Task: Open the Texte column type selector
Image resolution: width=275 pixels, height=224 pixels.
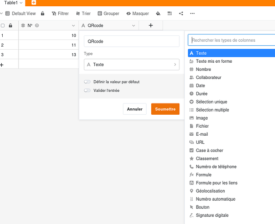Action: [x=131, y=65]
